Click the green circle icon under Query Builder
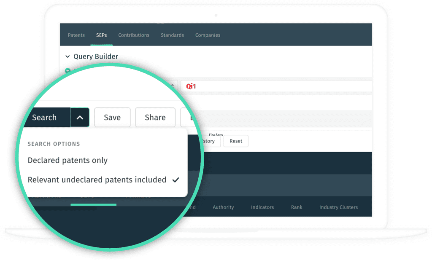 pos(67,70)
